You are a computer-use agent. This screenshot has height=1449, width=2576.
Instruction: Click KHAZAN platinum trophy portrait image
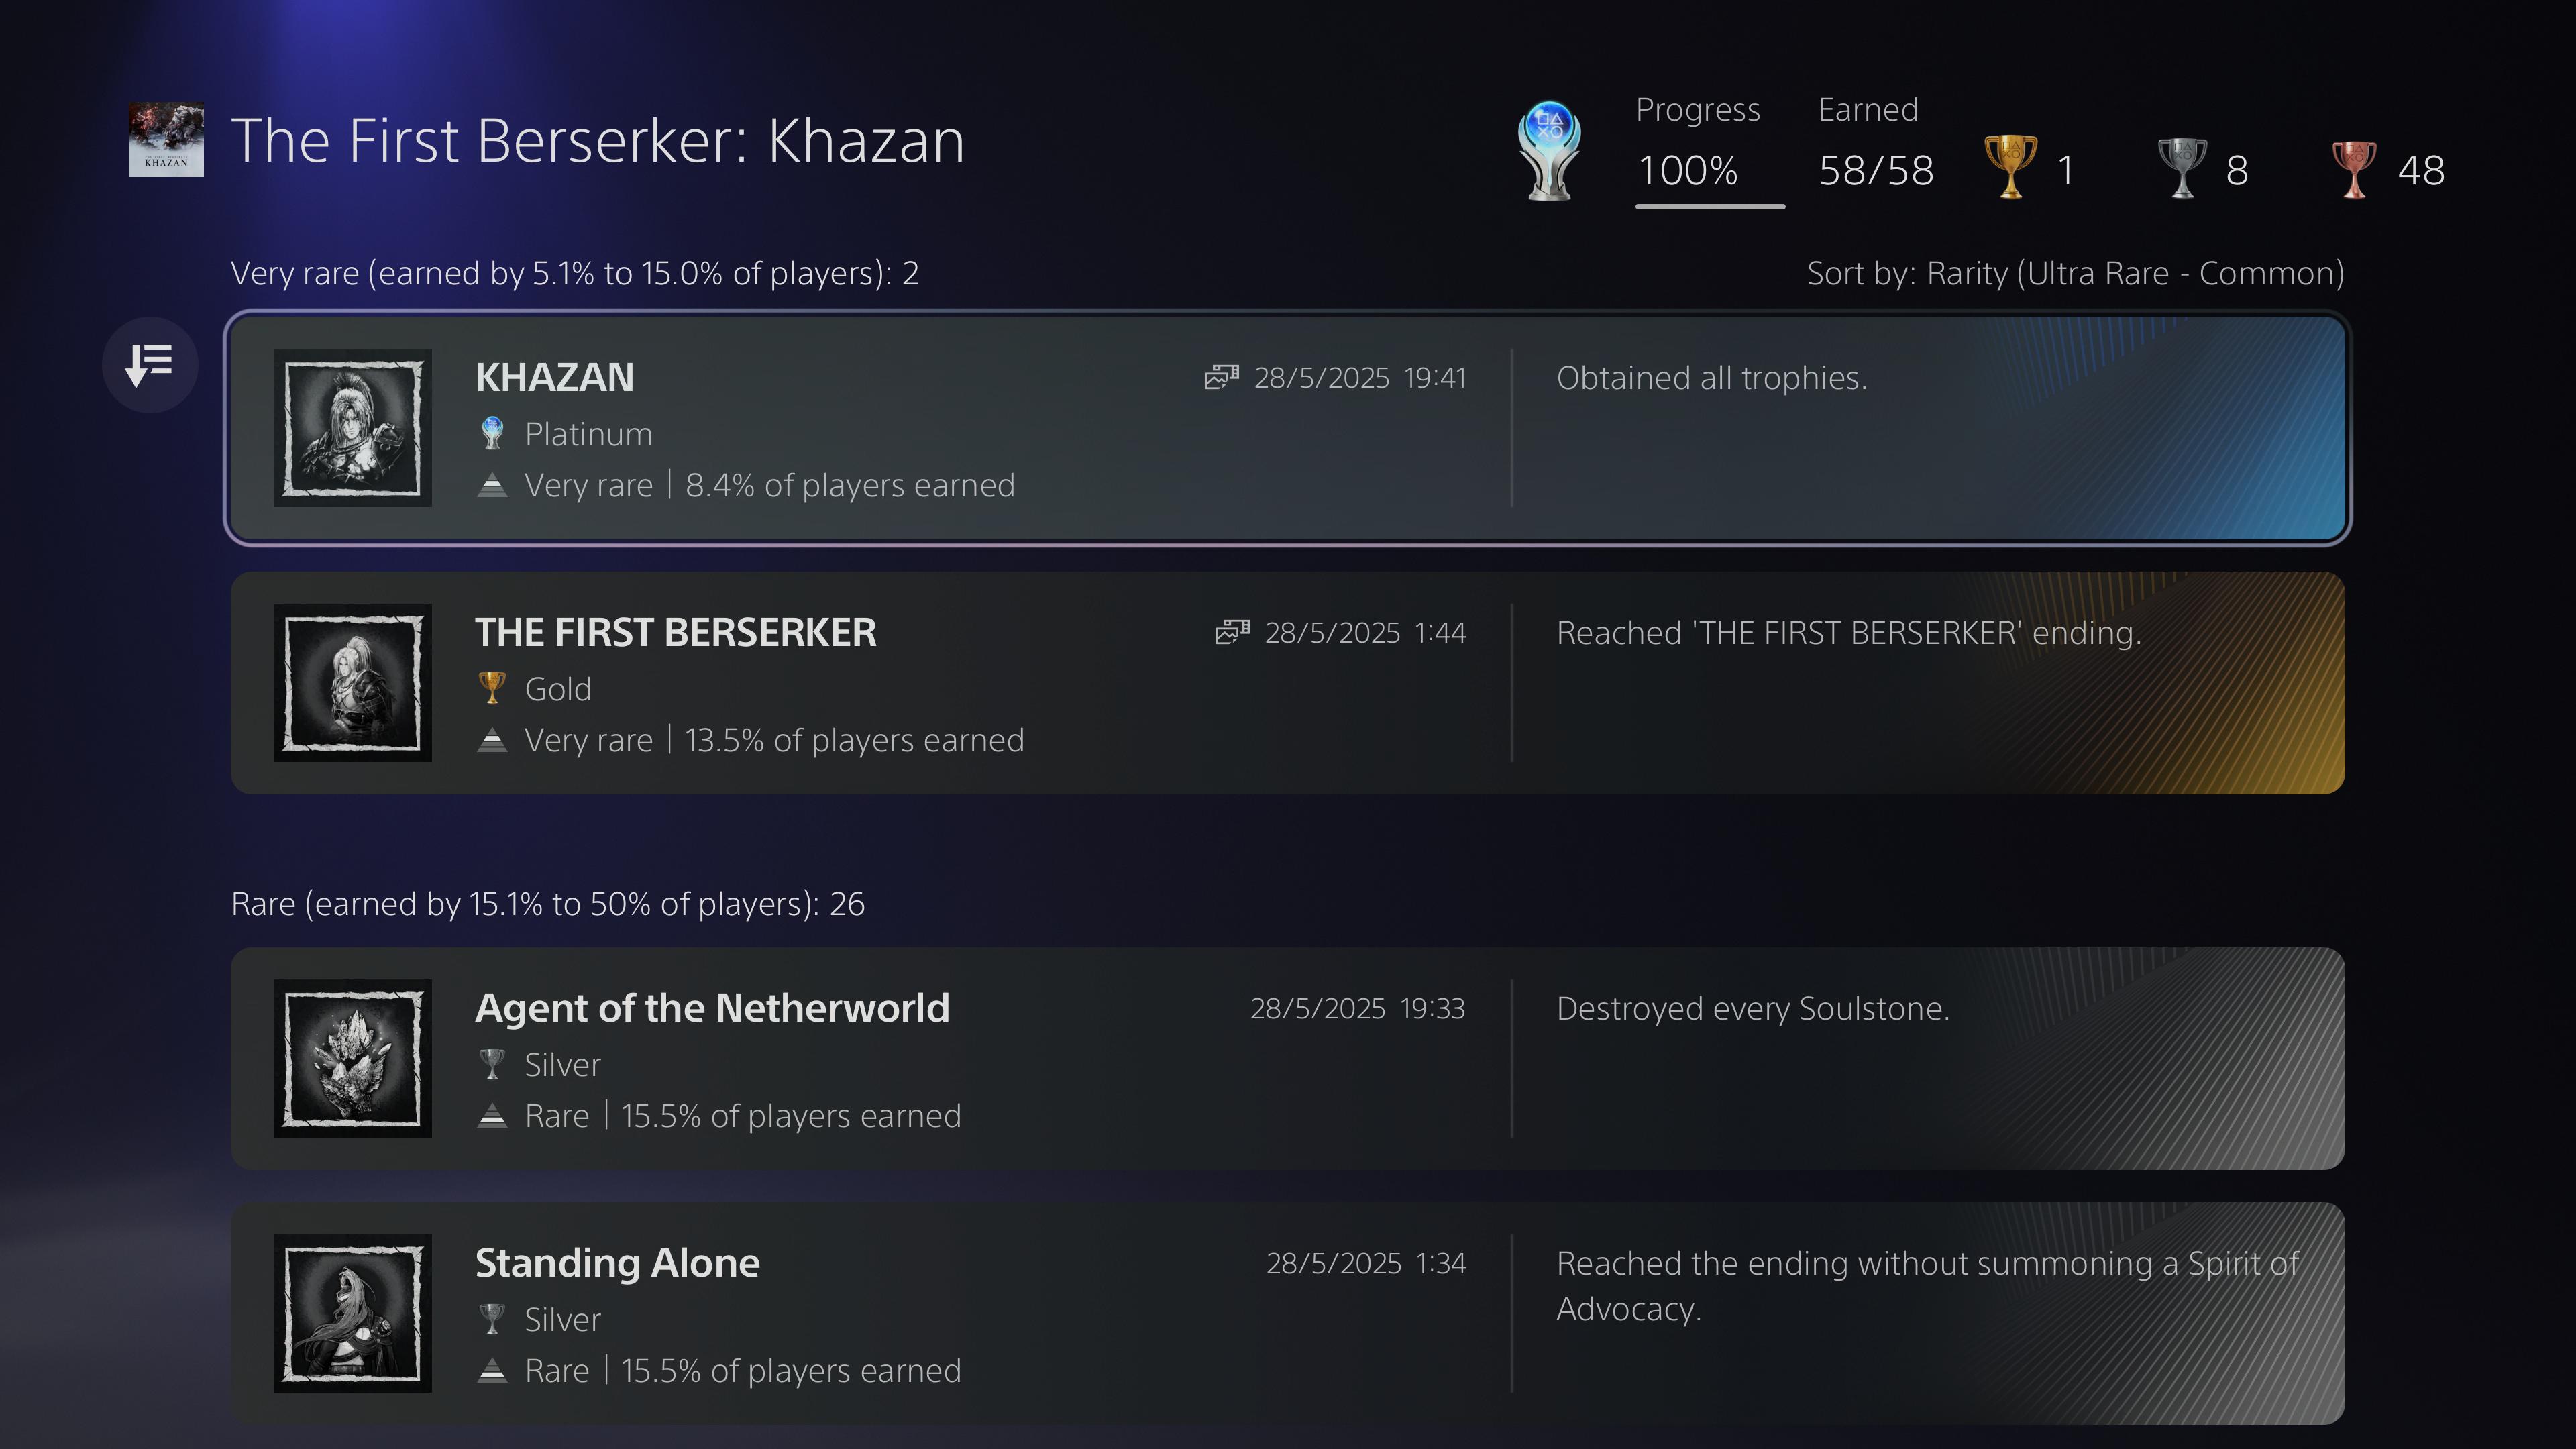point(353,428)
